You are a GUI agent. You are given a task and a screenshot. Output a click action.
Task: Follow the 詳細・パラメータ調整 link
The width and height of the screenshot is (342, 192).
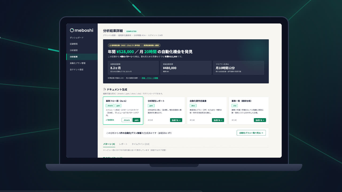150,78
